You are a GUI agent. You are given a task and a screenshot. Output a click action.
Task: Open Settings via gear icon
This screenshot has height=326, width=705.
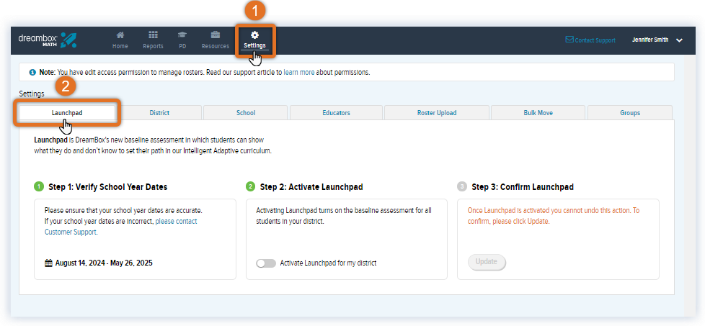click(255, 35)
